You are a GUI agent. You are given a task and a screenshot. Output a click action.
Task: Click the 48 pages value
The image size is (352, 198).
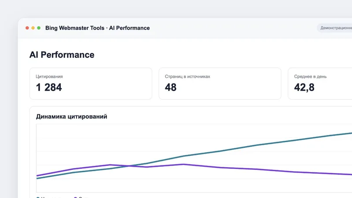171,87
